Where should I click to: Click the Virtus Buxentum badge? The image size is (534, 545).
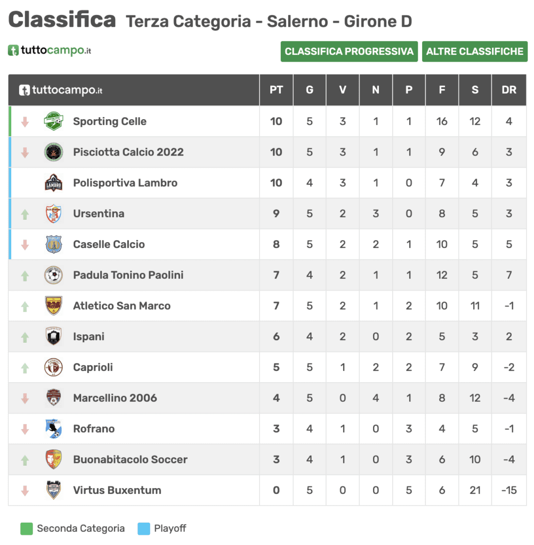(54, 490)
